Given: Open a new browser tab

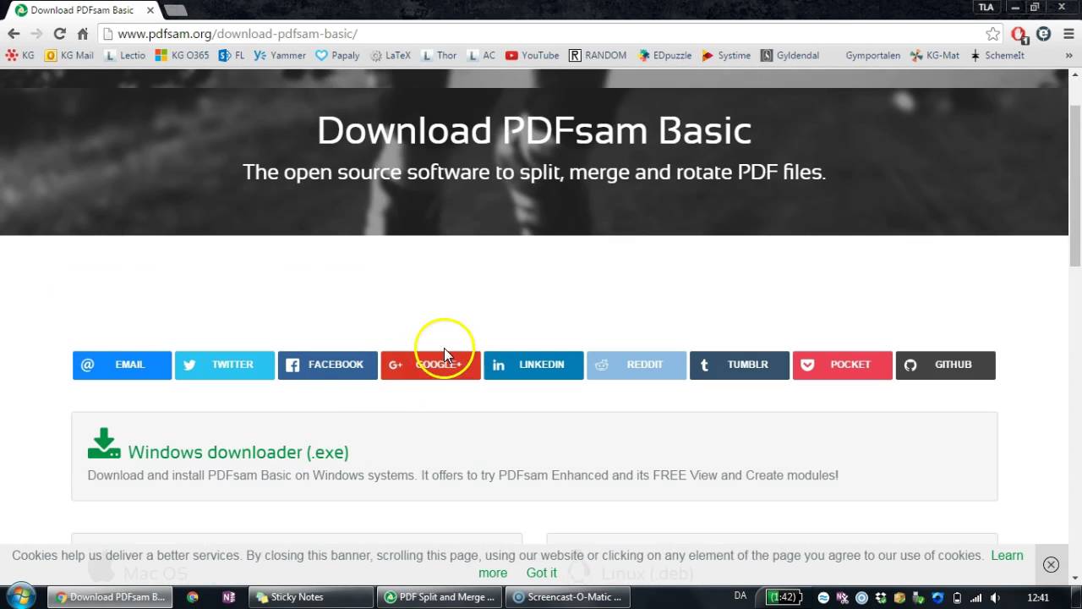Looking at the screenshot, I should pos(175,10).
